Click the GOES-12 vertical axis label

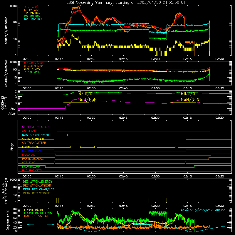pyautogui.click(x=4, y=103)
